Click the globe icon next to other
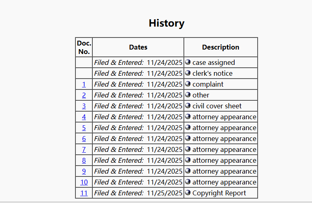The height and width of the screenshot is (203, 312). [188, 95]
